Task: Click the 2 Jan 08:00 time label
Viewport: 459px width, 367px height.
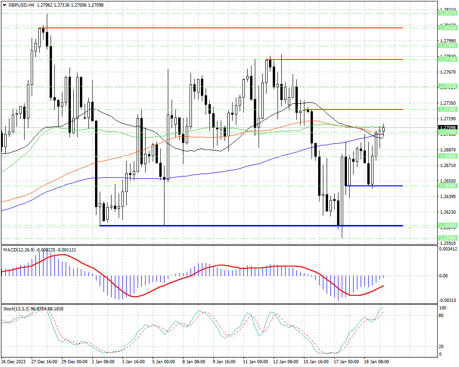Action: pyautogui.click(x=103, y=362)
